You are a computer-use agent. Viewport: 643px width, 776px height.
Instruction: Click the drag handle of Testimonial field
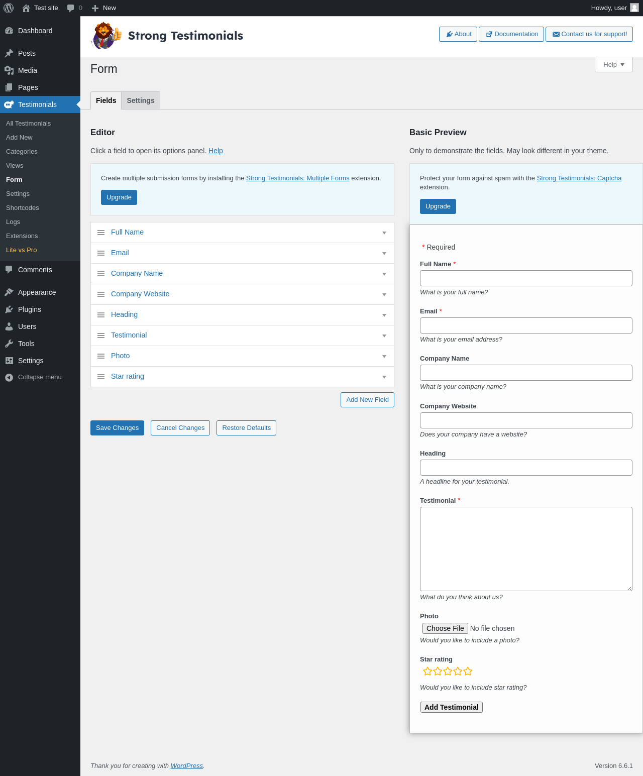coord(101,336)
